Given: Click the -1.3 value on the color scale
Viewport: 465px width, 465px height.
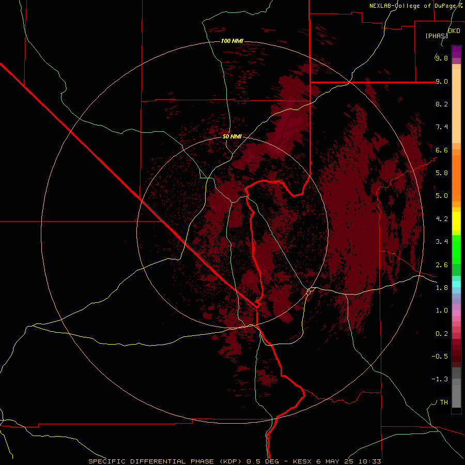Looking at the screenshot, I should (x=440, y=379).
